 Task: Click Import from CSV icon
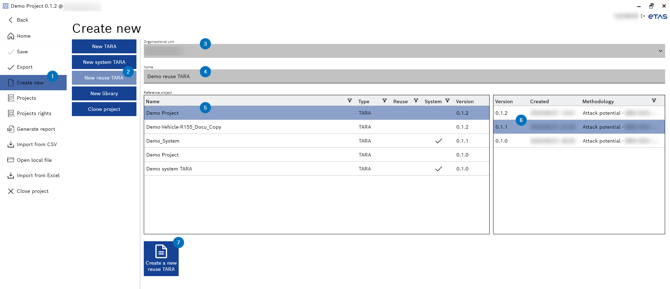(x=11, y=145)
